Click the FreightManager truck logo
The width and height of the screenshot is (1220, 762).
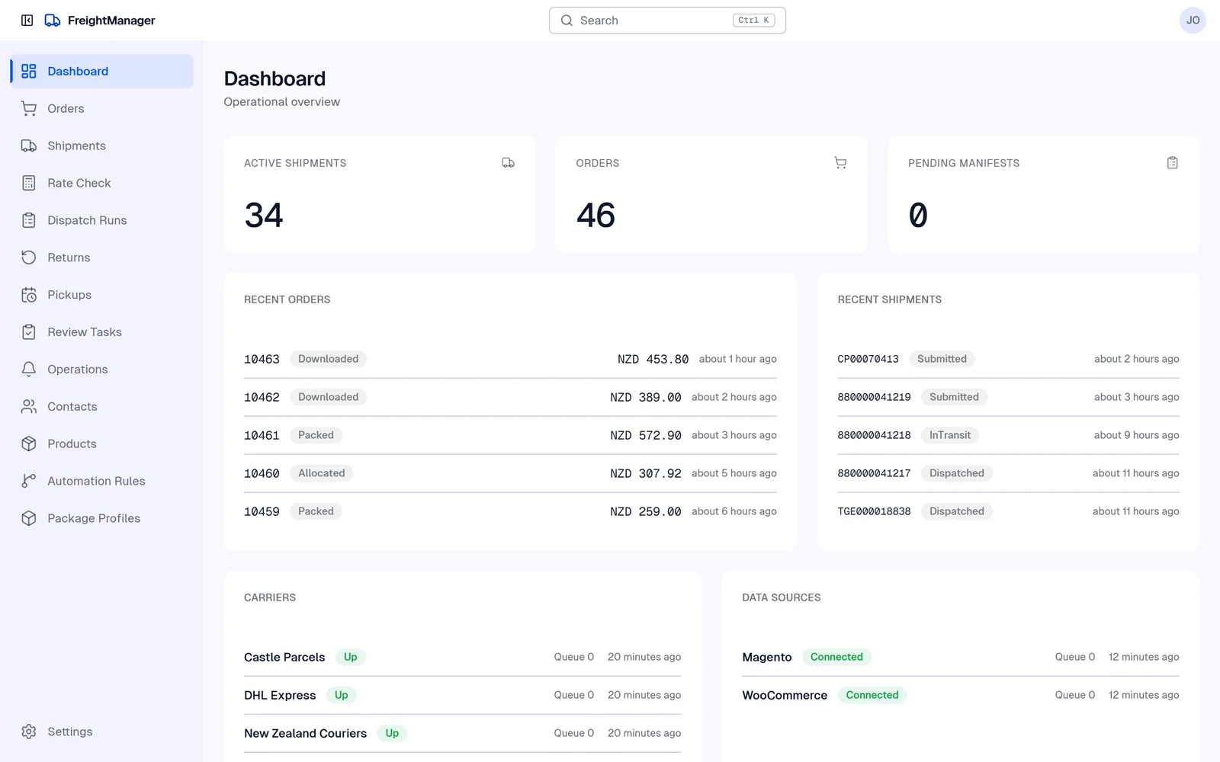click(x=53, y=21)
